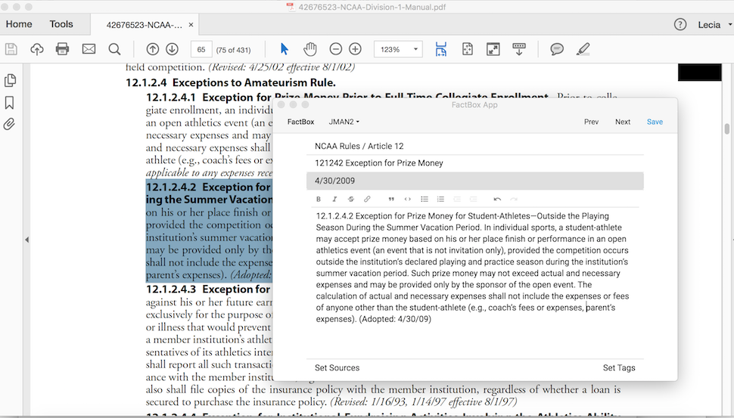
Task: Collapse the left navigation pane arrow
Action: 26,240
